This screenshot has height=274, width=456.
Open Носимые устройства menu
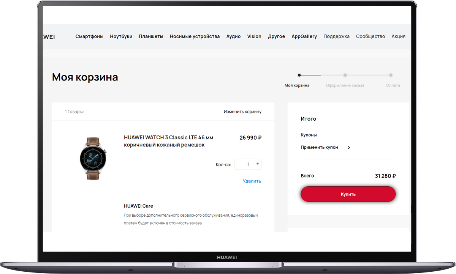click(195, 36)
